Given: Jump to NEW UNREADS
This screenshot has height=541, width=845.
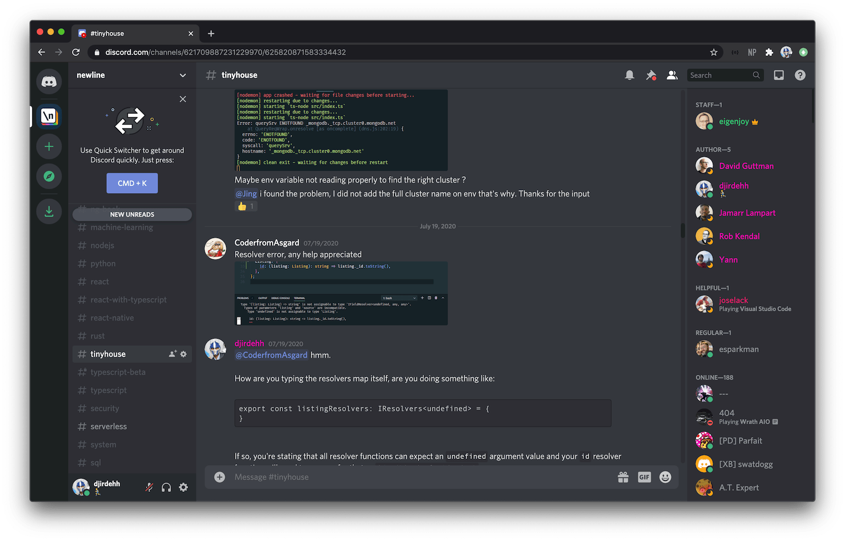Looking at the screenshot, I should coord(132,215).
